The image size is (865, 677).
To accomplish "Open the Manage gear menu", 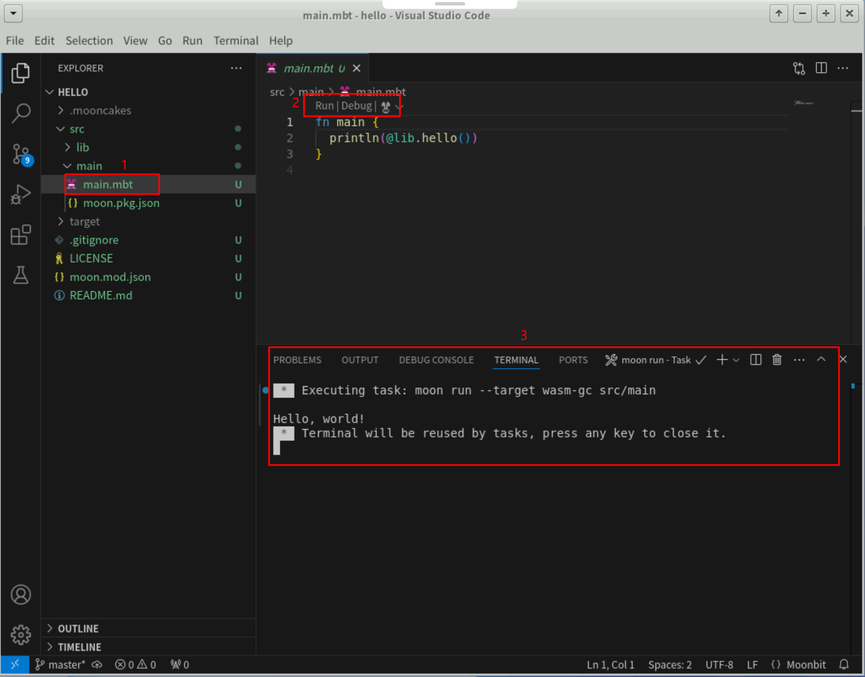I will 21,635.
